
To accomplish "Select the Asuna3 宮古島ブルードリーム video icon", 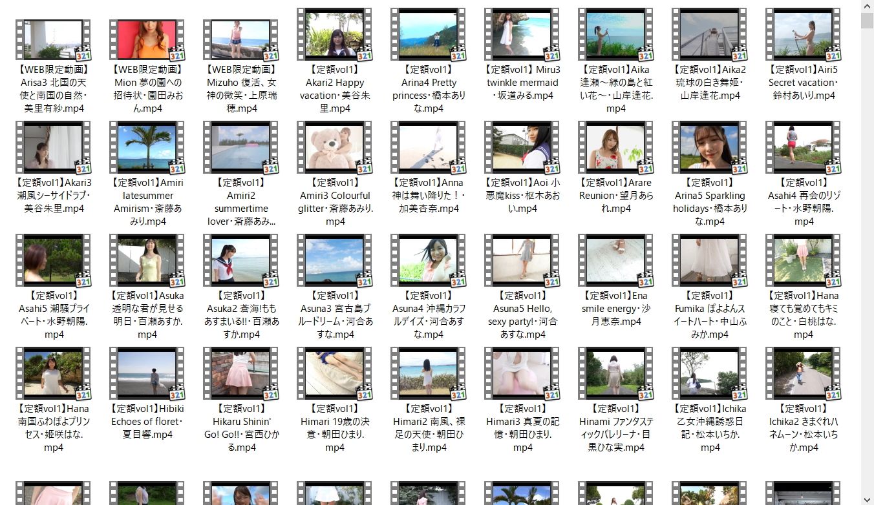I will click(x=334, y=260).
